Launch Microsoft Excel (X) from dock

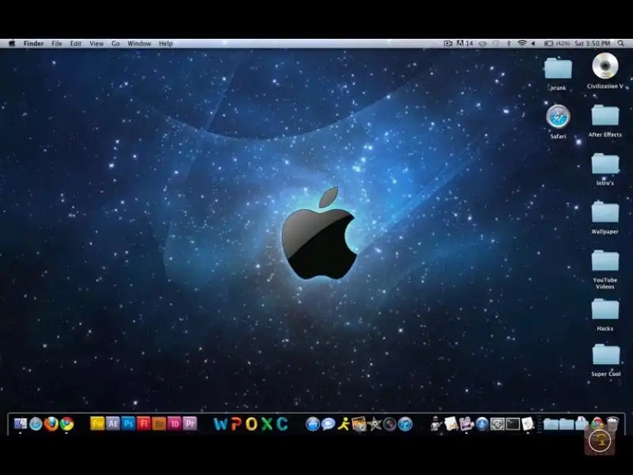coord(267,424)
